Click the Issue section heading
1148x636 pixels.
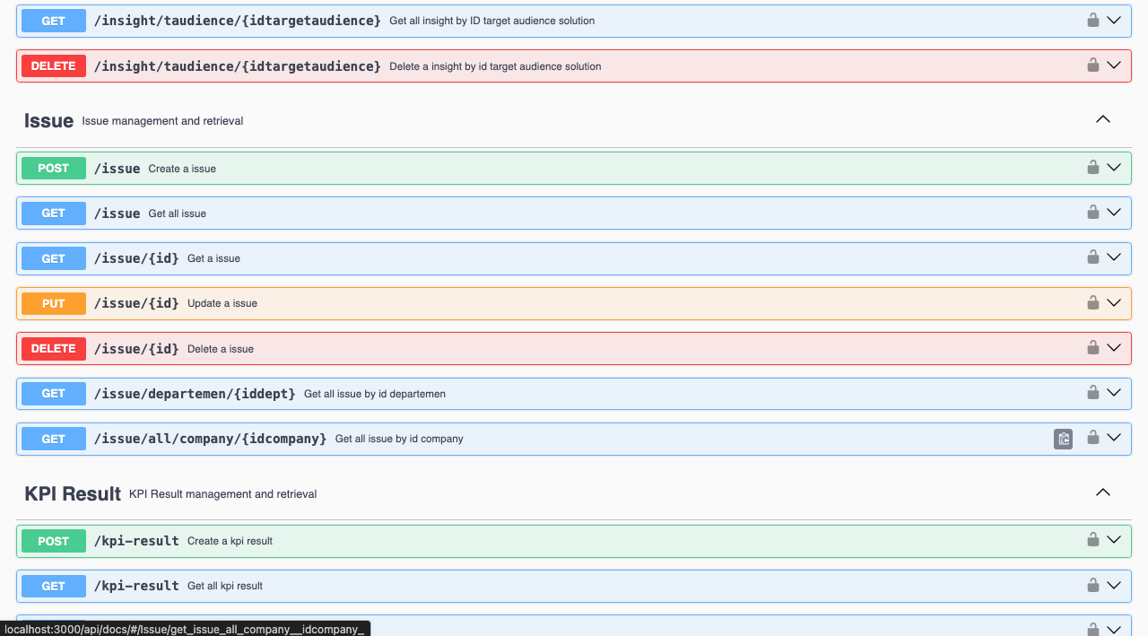coord(48,120)
